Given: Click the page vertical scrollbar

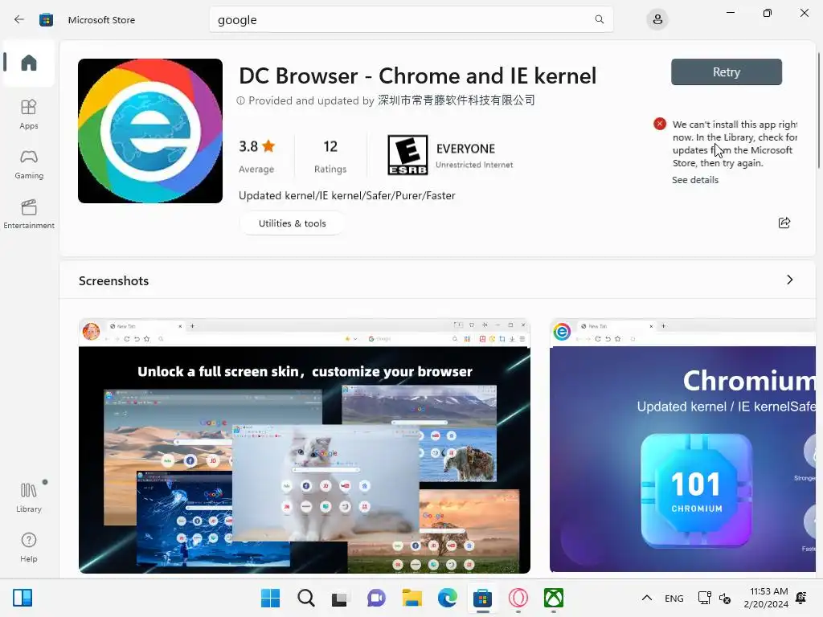Looking at the screenshot, I should [x=818, y=110].
